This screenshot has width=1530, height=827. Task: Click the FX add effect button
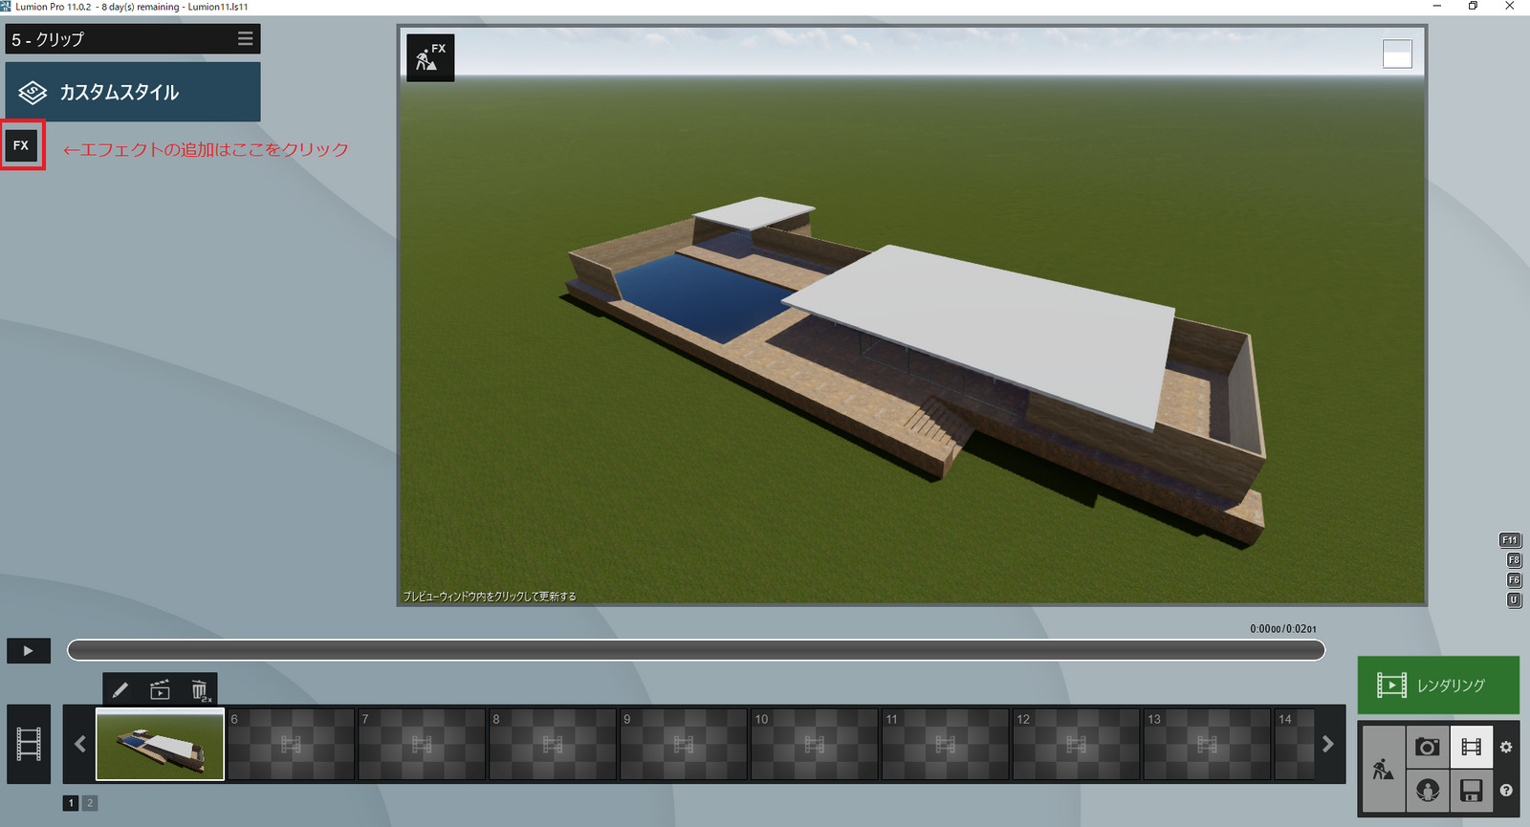pyautogui.click(x=21, y=145)
